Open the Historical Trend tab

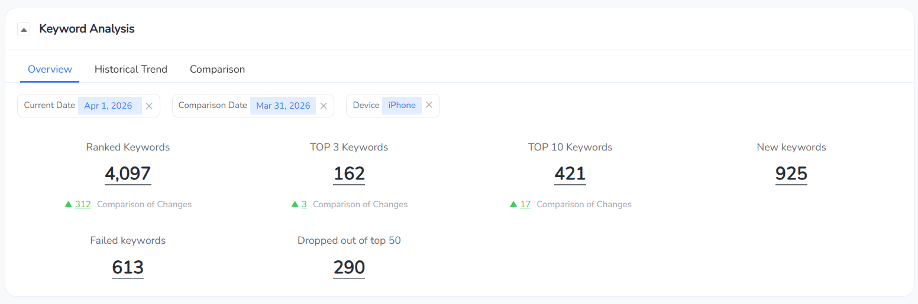[x=131, y=69]
